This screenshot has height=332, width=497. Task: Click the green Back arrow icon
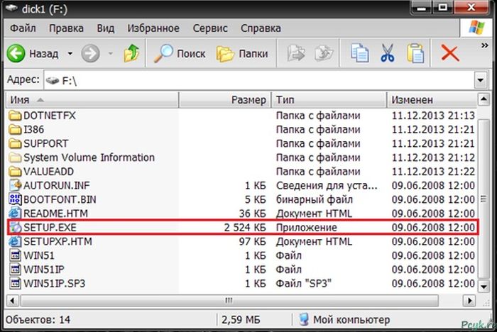click(17, 53)
